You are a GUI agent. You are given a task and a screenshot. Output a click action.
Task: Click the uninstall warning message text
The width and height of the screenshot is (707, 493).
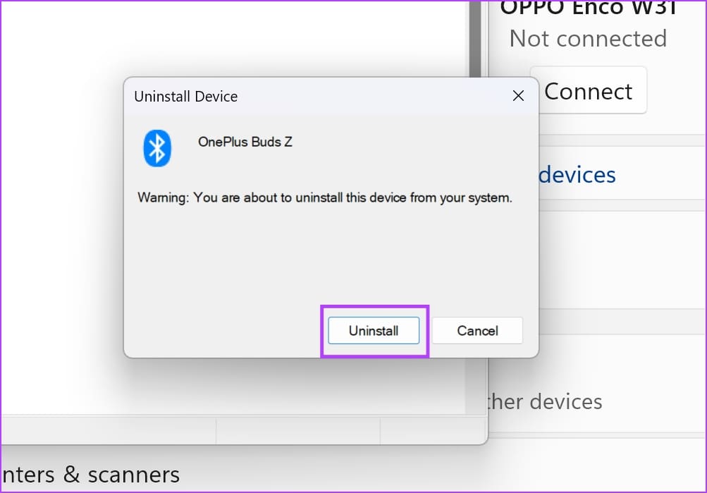(324, 197)
